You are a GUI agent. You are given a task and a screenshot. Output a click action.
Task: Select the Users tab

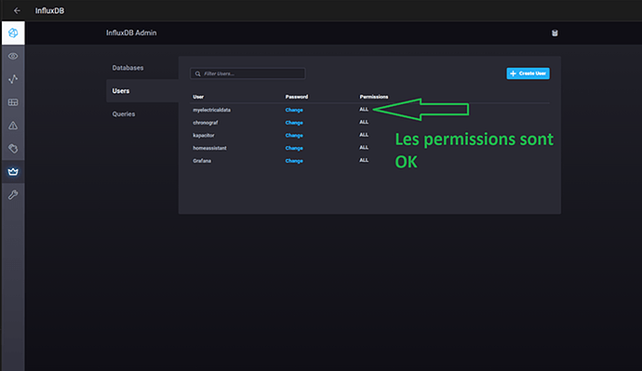point(121,91)
